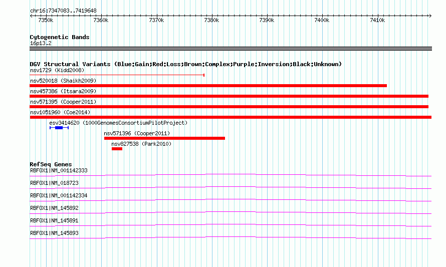Click the chr16:7347083..7419648 coordinates label
446x267 pixels.
coord(63,11)
